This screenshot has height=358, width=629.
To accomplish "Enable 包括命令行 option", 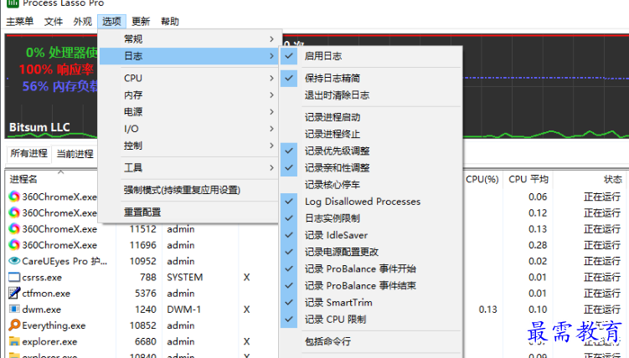I will (371, 341).
